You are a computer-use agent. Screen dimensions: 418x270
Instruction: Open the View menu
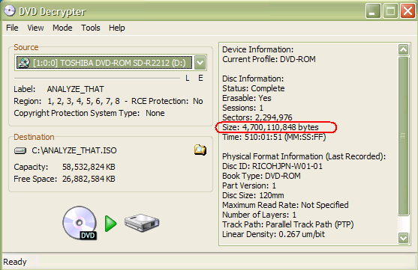coord(35,28)
